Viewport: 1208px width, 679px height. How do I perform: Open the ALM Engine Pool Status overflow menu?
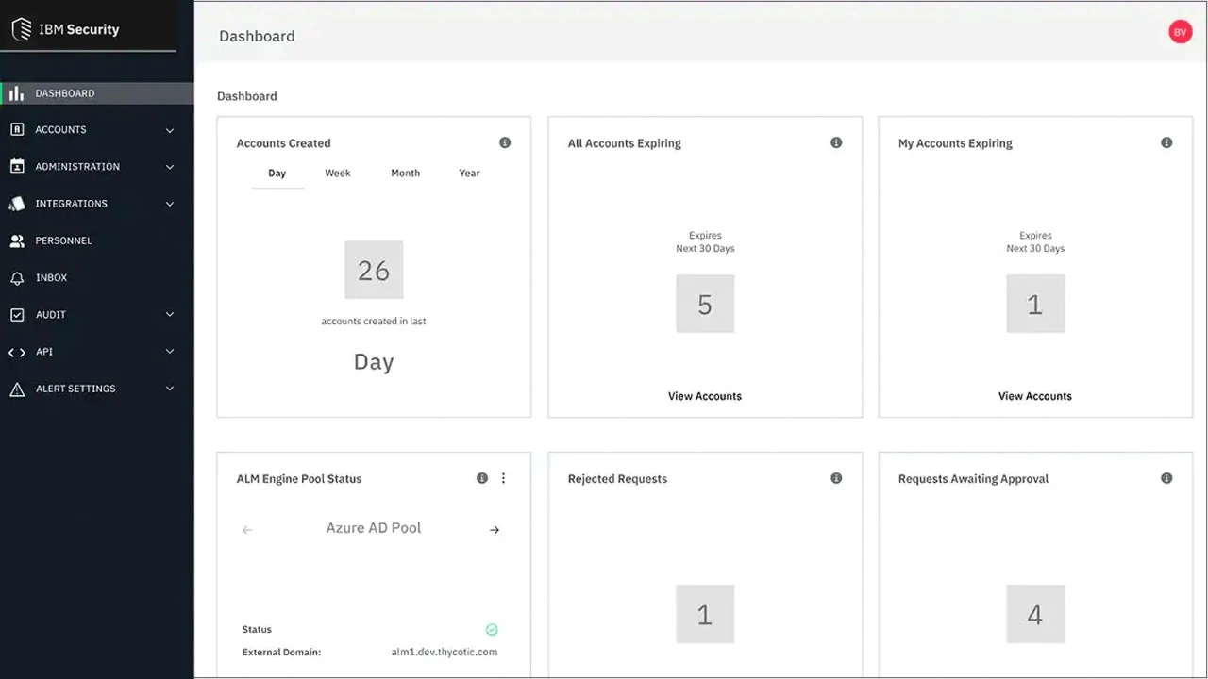[x=503, y=478]
